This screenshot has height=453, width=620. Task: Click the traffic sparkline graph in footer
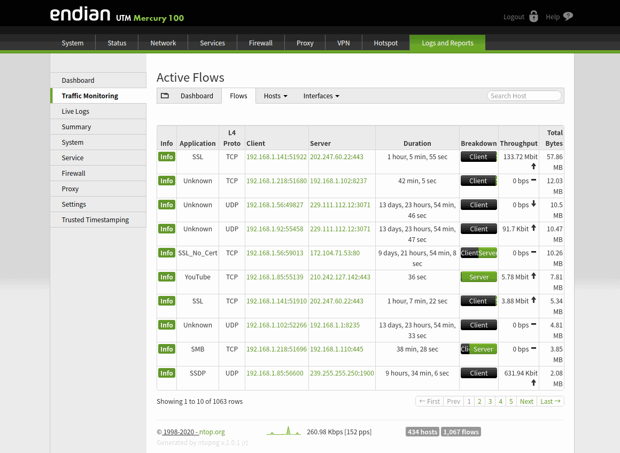[283, 431]
